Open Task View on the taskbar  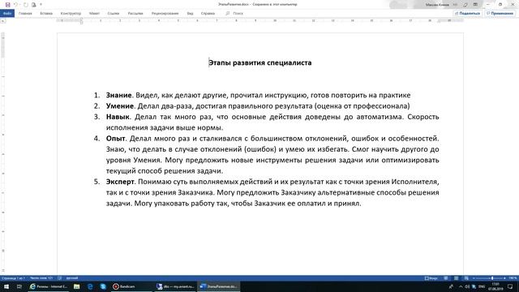pyautogui.click(x=19, y=286)
